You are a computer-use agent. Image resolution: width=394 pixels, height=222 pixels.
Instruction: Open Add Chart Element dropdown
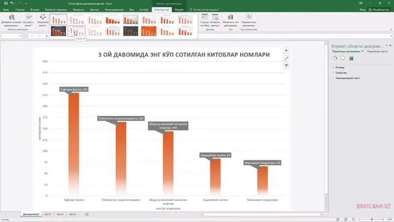12,20
